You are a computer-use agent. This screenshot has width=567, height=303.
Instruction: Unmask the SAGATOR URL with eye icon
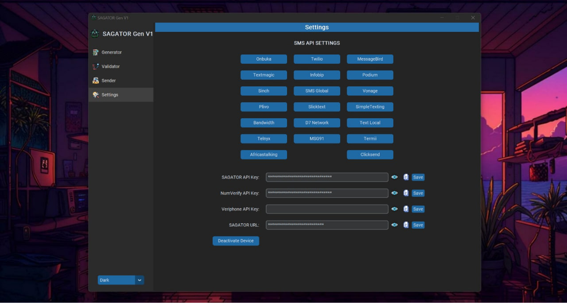[394, 225]
